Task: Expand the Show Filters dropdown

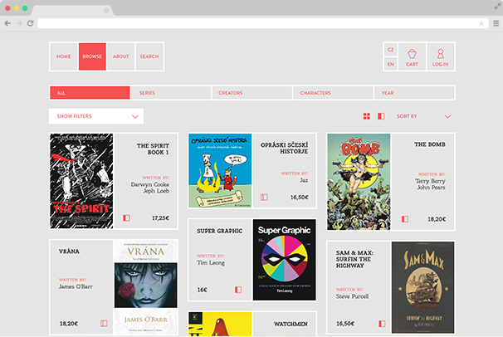Action: coord(95,116)
